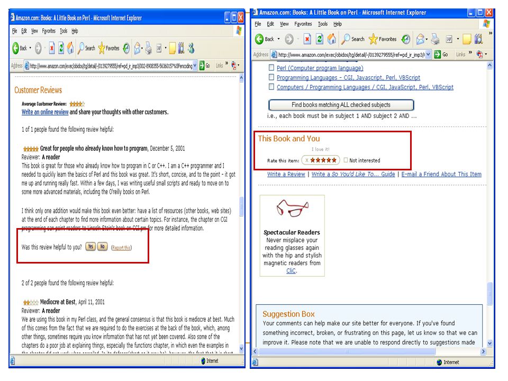Image resolution: width=508 pixels, height=381 pixels.
Task: Click address URL field in left window
Action: (111, 66)
